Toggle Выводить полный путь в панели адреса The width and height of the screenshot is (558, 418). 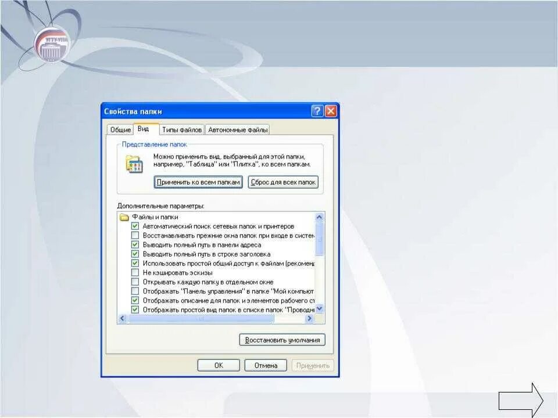(135, 244)
